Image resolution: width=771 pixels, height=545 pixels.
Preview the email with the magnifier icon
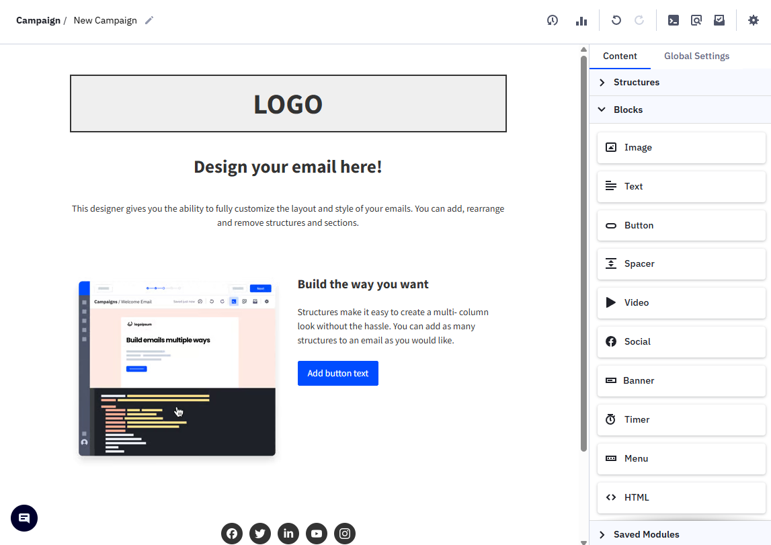(x=696, y=20)
